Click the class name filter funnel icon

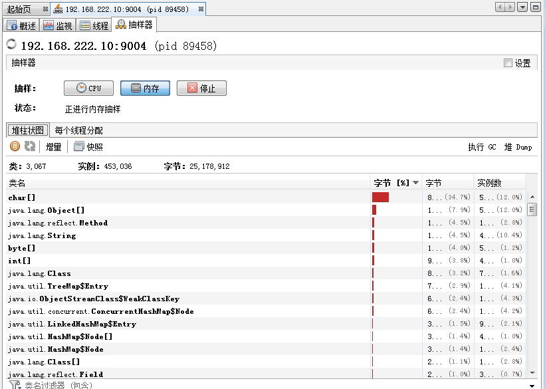click(x=15, y=385)
